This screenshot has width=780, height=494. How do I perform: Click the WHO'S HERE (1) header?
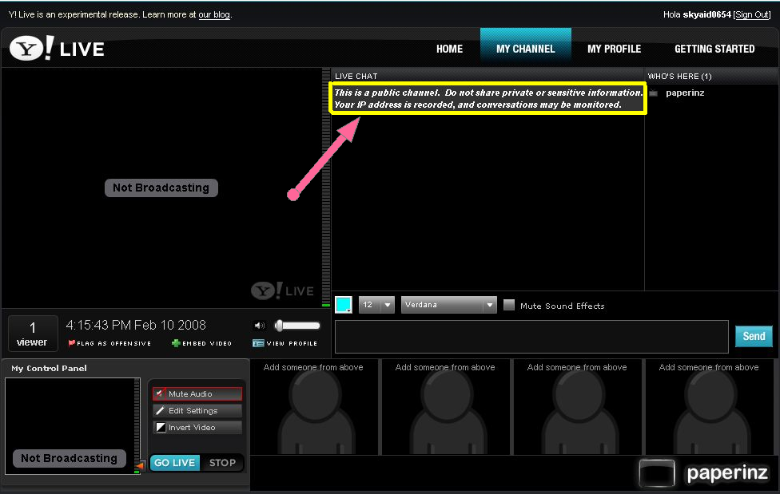(x=679, y=76)
